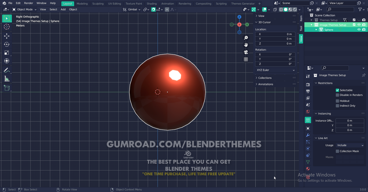Open View Layer properties tab icon
Viewport: 368px width, 192px height.
tap(308, 98)
